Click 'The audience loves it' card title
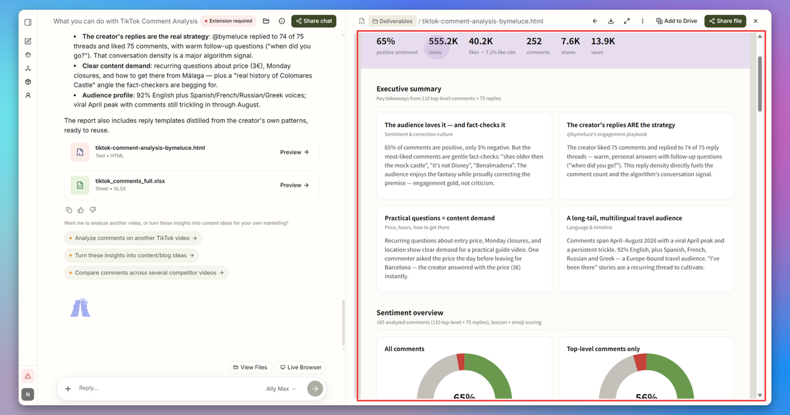The width and height of the screenshot is (790, 415). pyautogui.click(x=445, y=125)
